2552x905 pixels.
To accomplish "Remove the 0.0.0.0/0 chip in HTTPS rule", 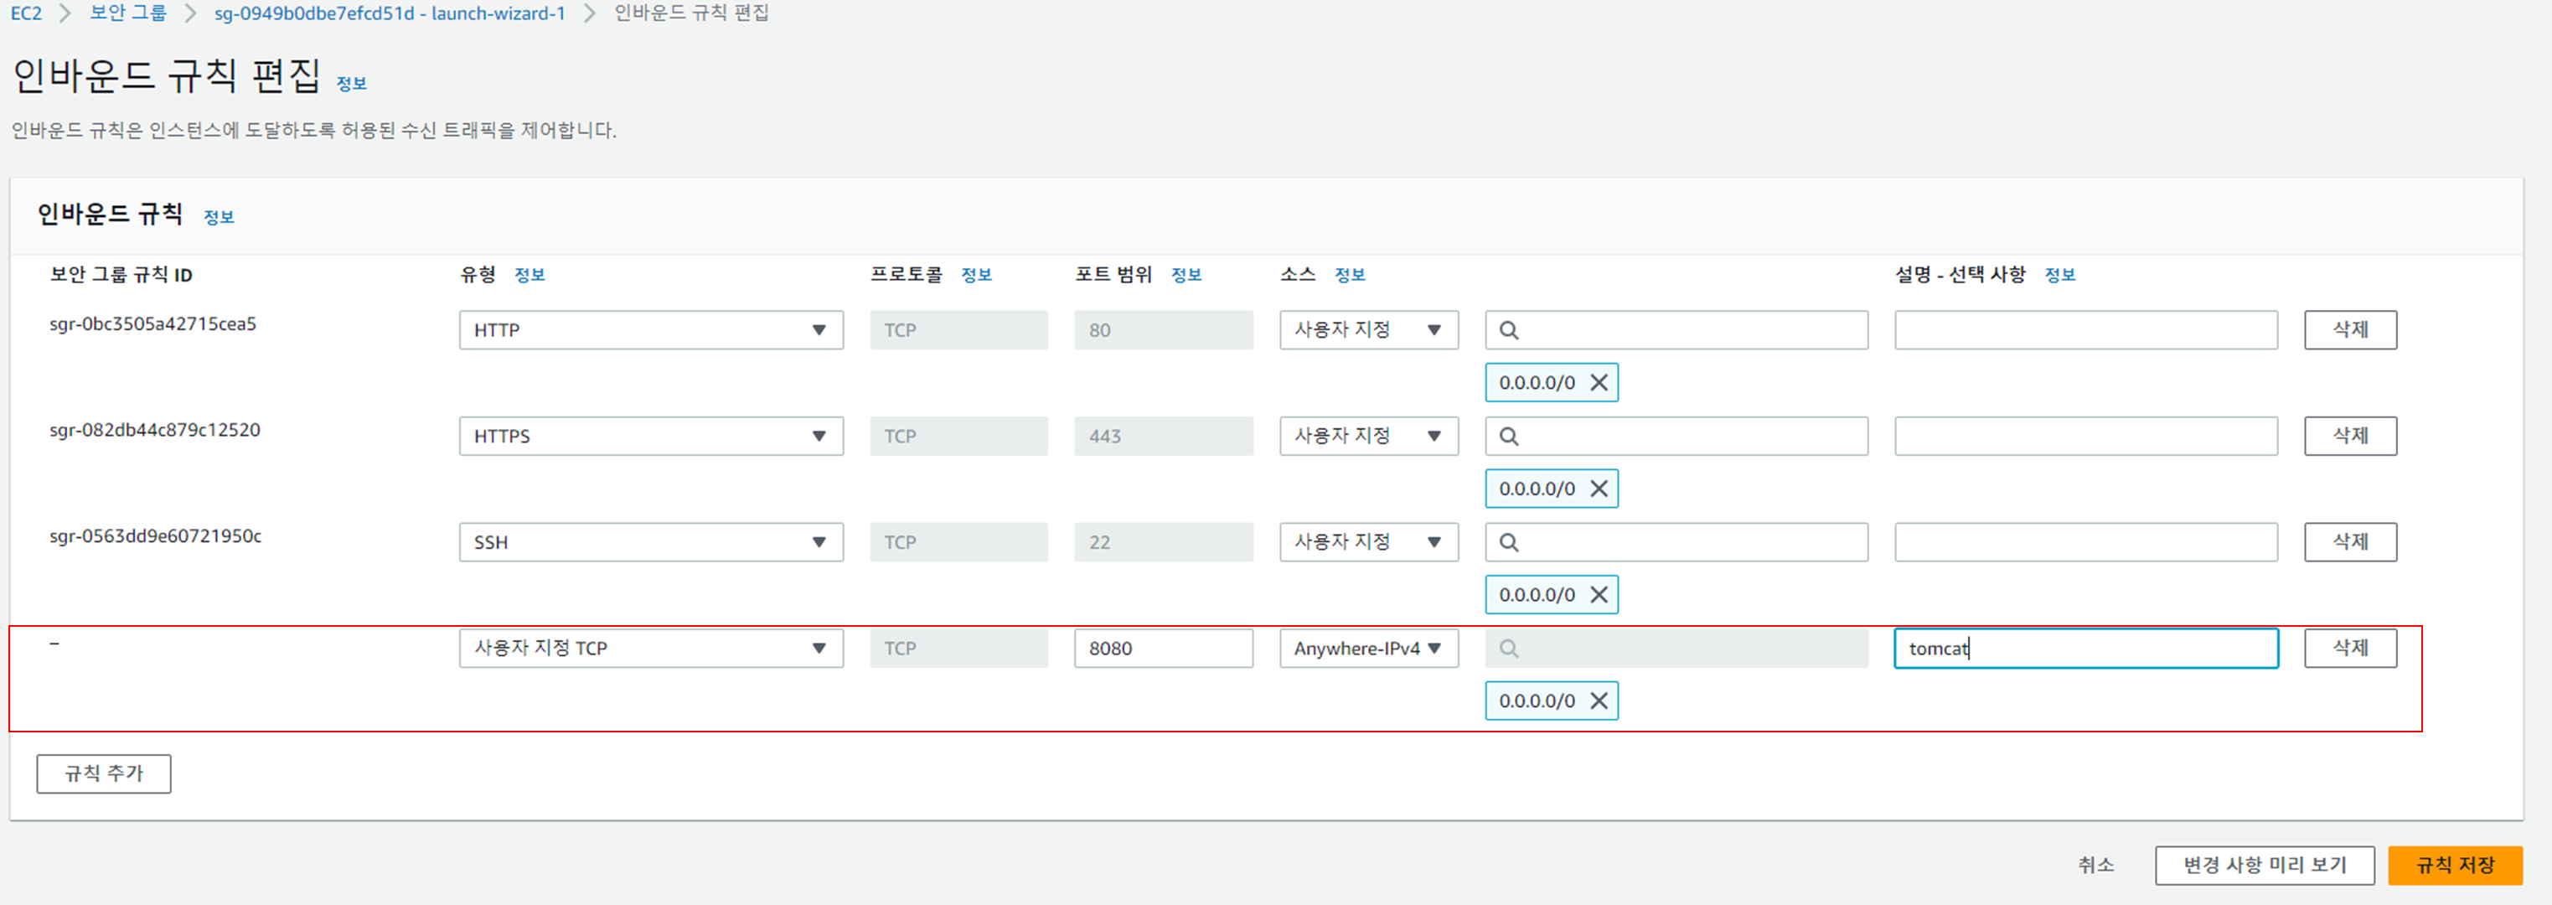I will click(x=1598, y=489).
